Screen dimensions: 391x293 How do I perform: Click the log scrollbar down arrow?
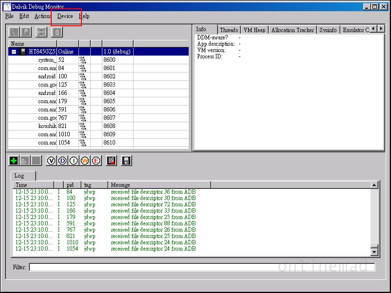coord(374,252)
